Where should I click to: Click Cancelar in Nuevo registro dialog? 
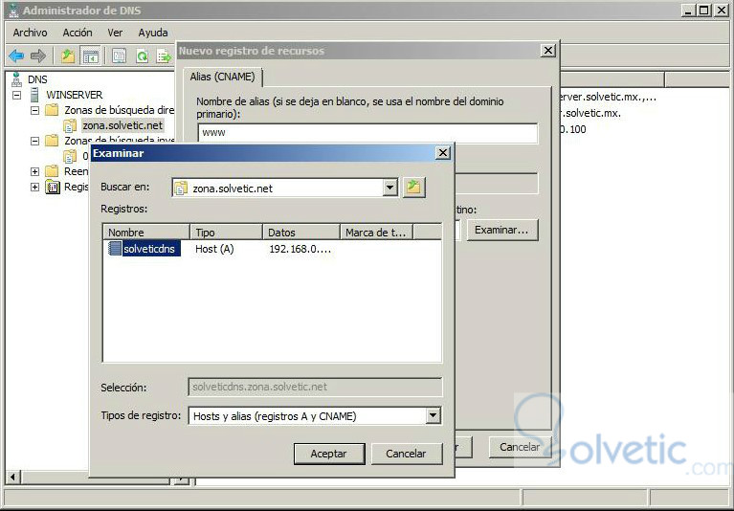[520, 447]
